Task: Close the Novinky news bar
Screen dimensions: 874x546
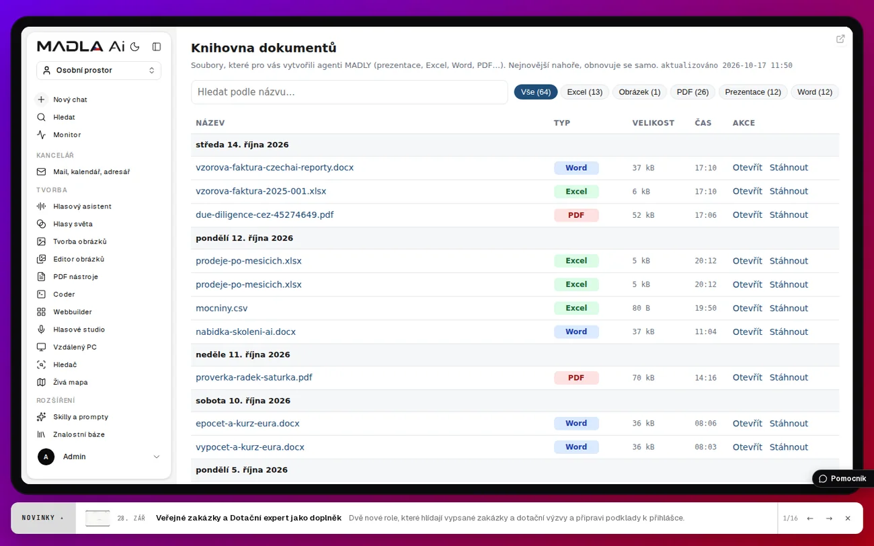Action: coord(848,518)
